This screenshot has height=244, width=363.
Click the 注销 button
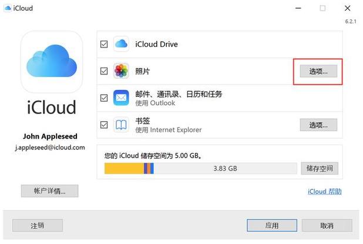pos(38,225)
